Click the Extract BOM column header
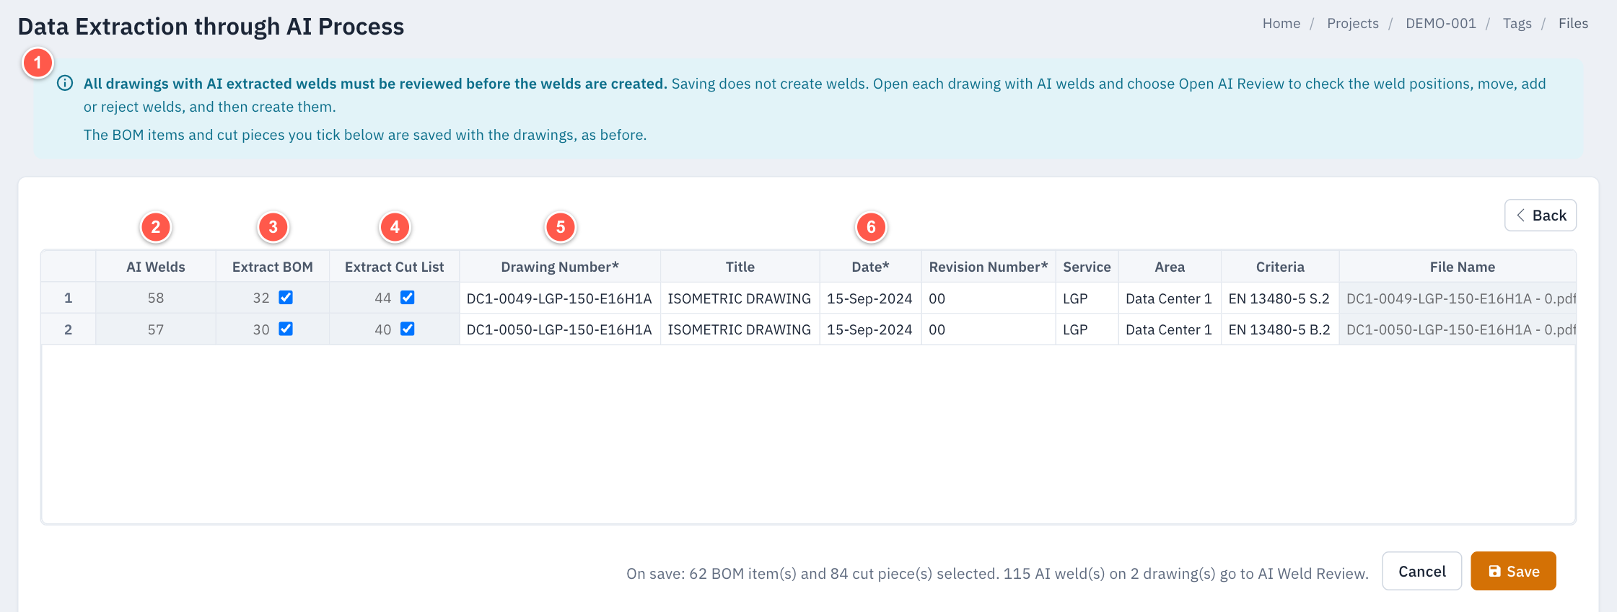Screen dimensions: 1617x612 coord(273,267)
